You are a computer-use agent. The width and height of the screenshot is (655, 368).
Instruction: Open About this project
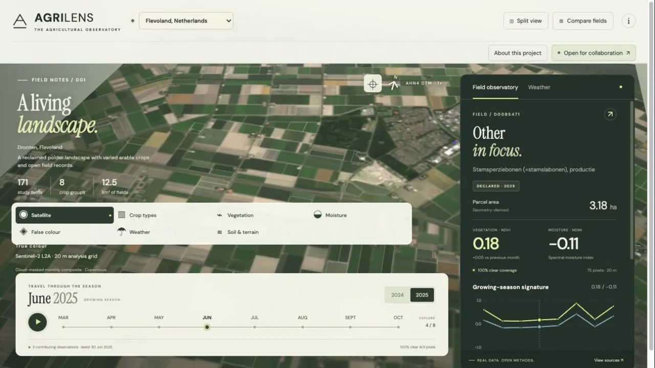tap(517, 53)
